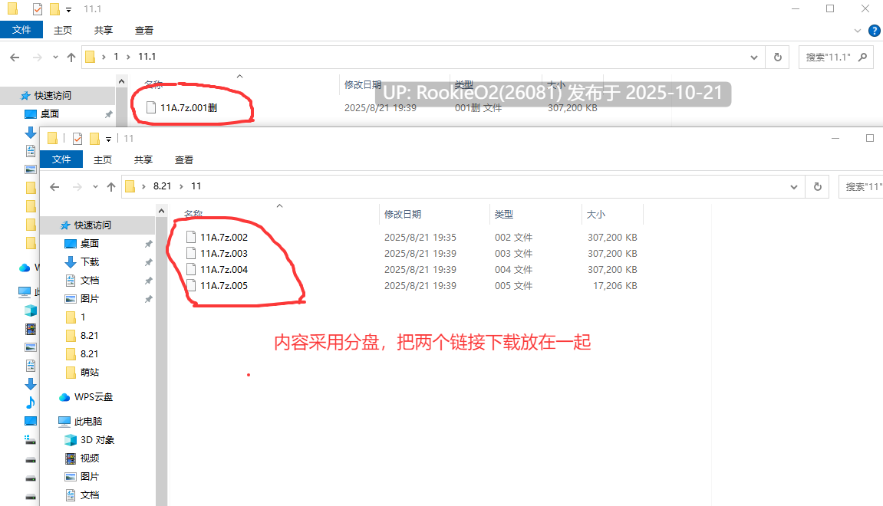Select 此电脑 in the 11 window sidebar
This screenshot has height=506, width=883.
(88, 422)
